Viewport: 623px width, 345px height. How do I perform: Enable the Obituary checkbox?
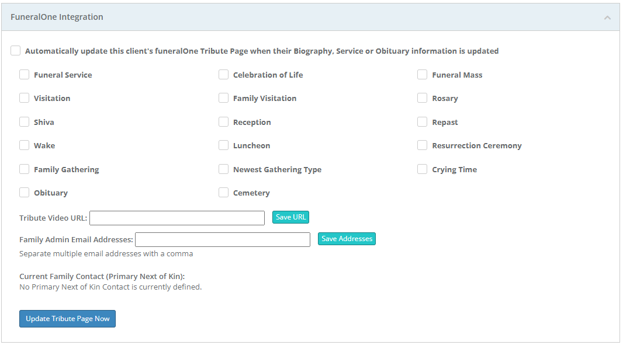tap(25, 193)
